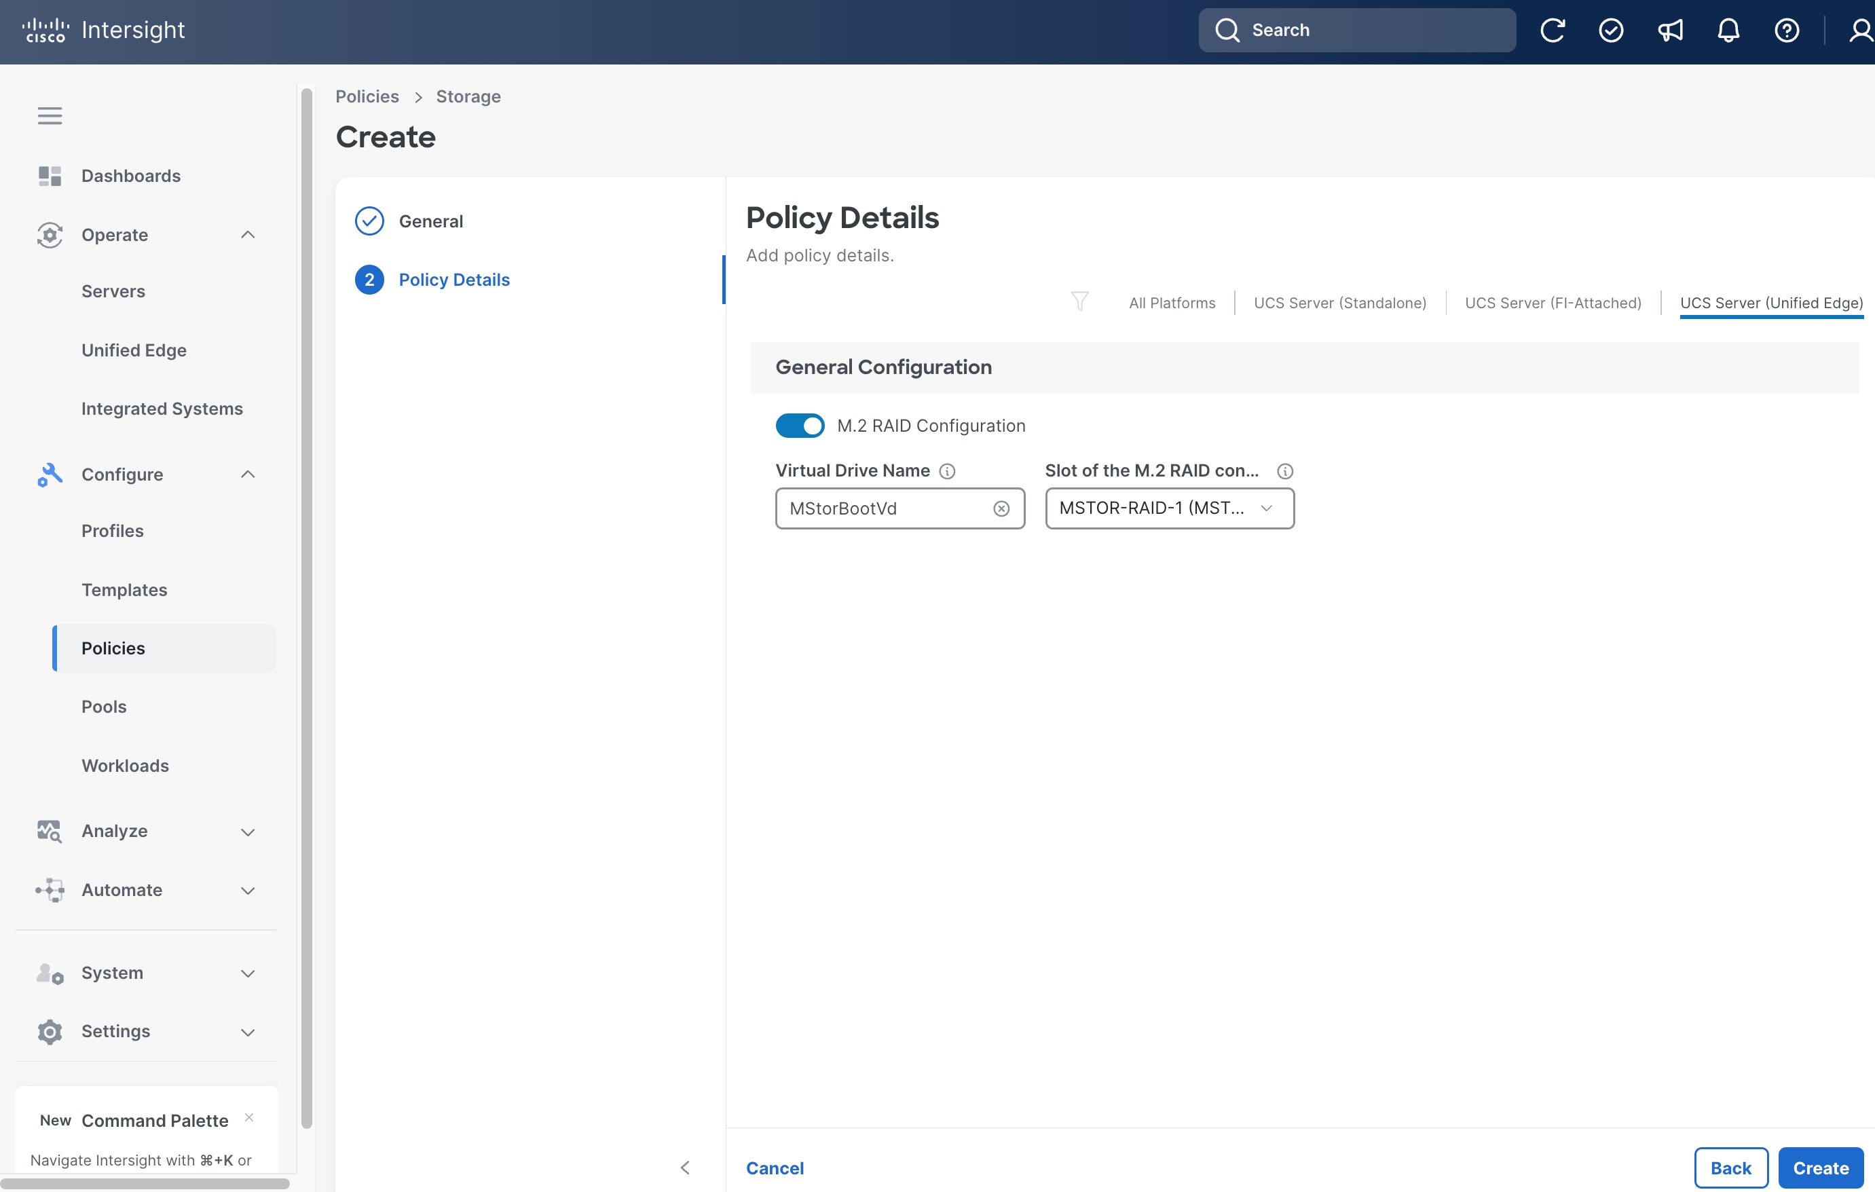The height and width of the screenshot is (1192, 1875).
Task: Click the Automate workflow icon
Action: pyautogui.click(x=50, y=890)
